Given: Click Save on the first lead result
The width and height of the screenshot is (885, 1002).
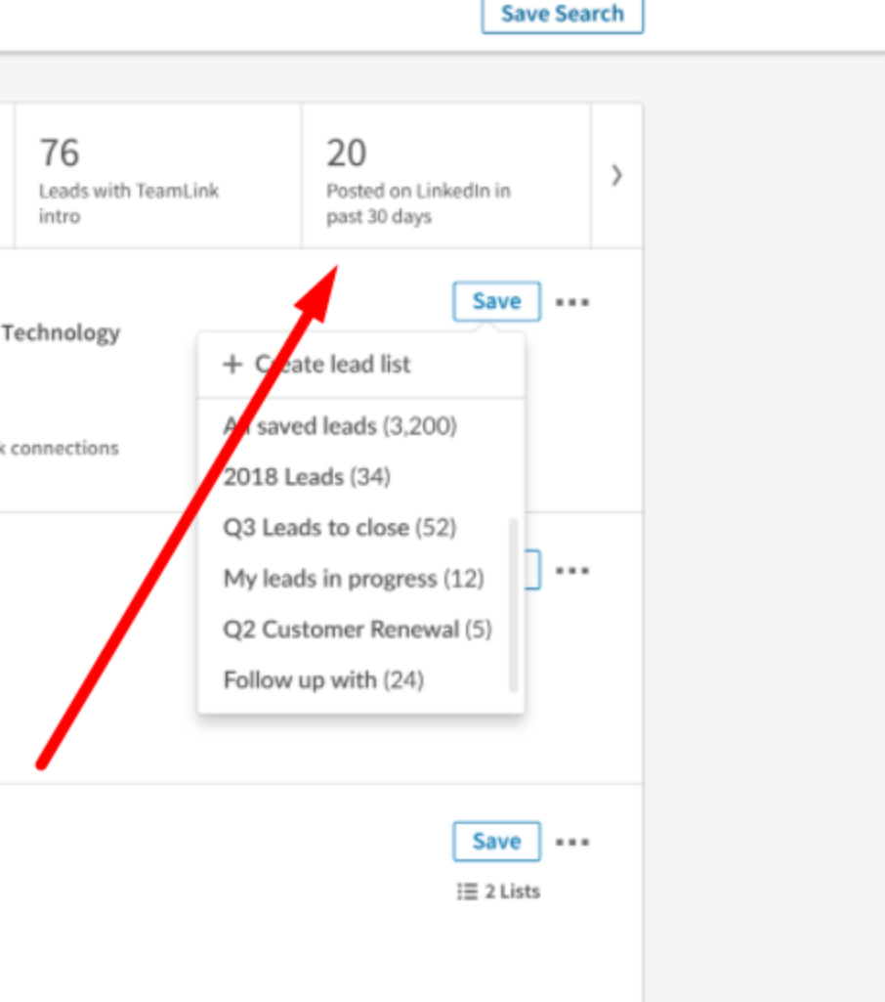Looking at the screenshot, I should tap(497, 301).
